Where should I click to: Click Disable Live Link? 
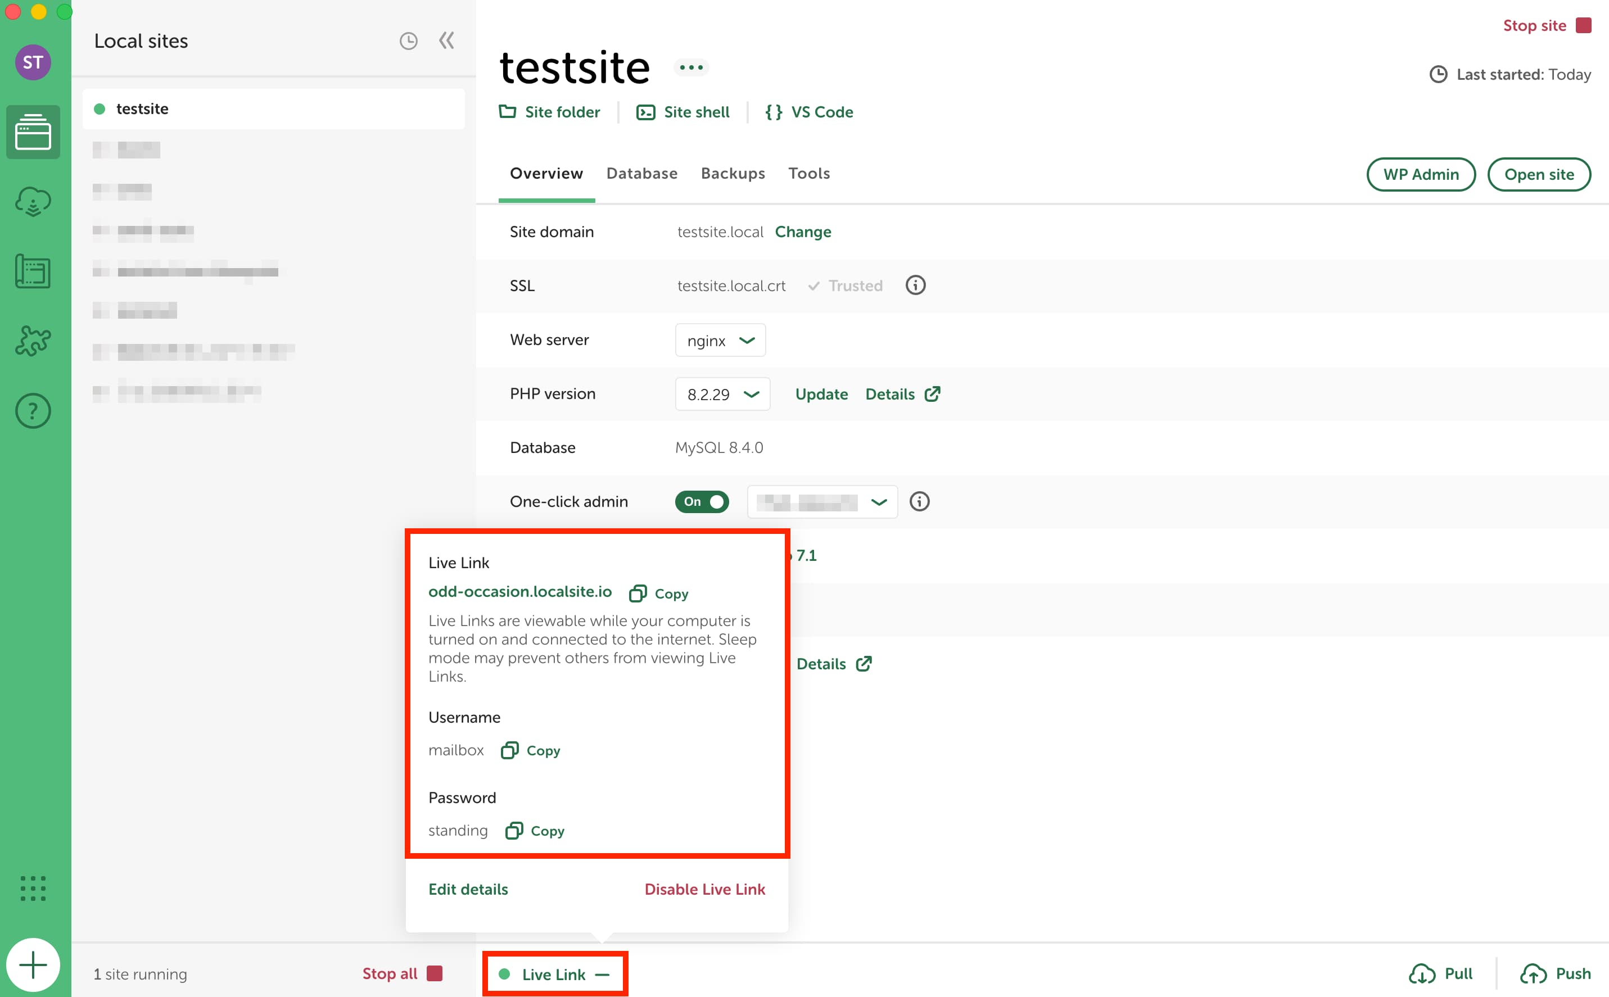click(x=705, y=889)
